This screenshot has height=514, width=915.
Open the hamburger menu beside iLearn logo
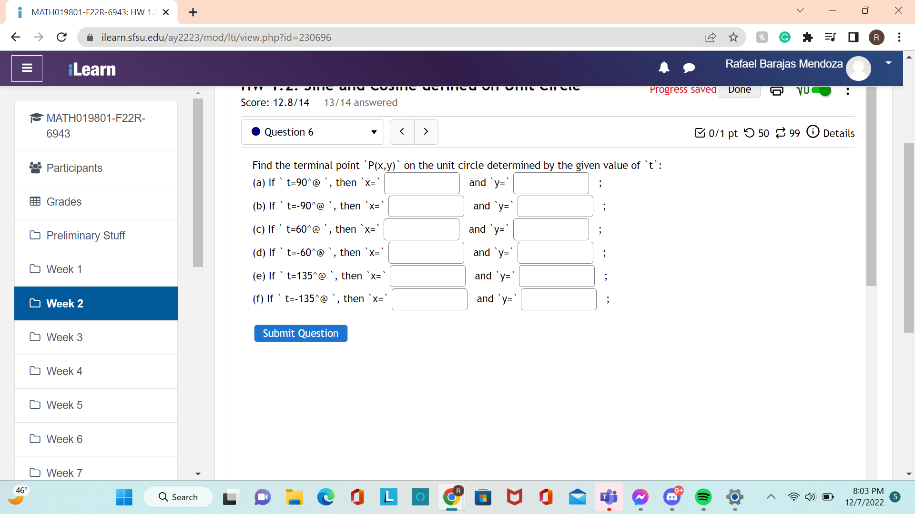(x=27, y=68)
